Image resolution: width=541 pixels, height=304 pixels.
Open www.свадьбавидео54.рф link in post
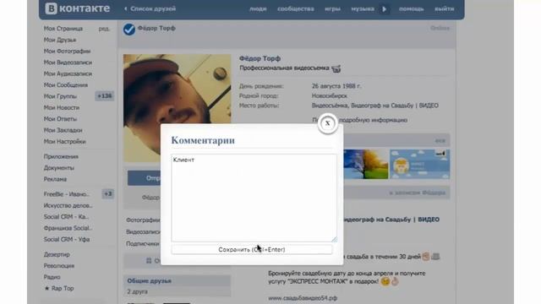303,298
